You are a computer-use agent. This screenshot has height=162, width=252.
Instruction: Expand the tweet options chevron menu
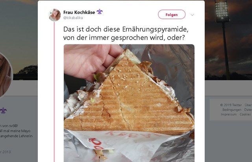point(192,15)
